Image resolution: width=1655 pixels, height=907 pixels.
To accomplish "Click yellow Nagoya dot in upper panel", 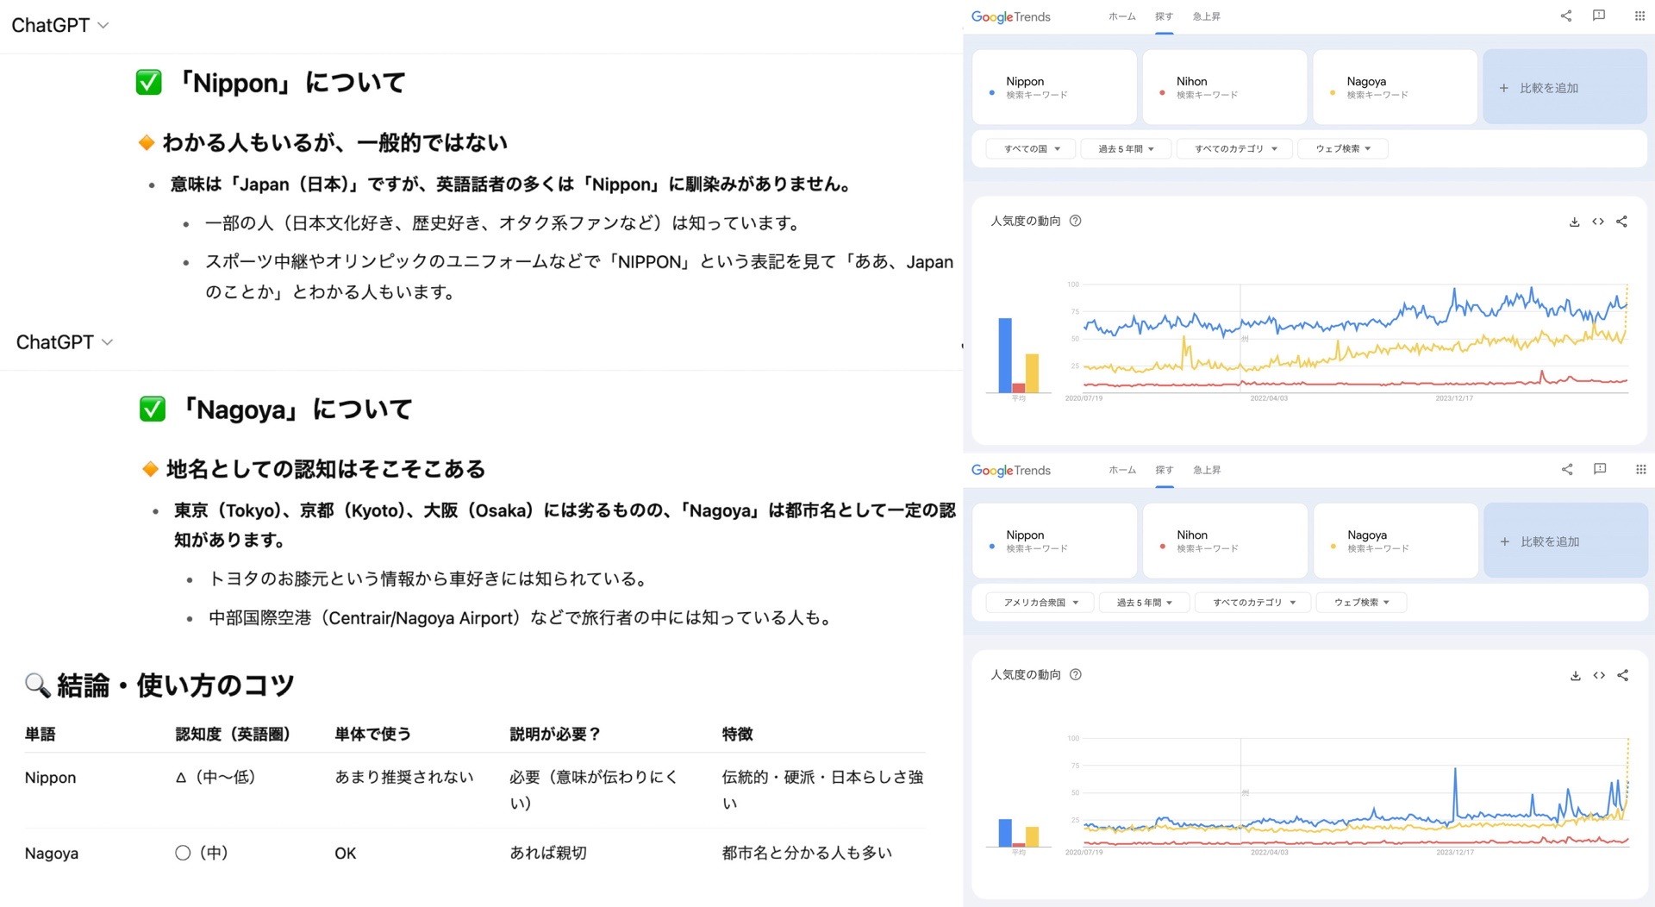I will pos(1333,93).
